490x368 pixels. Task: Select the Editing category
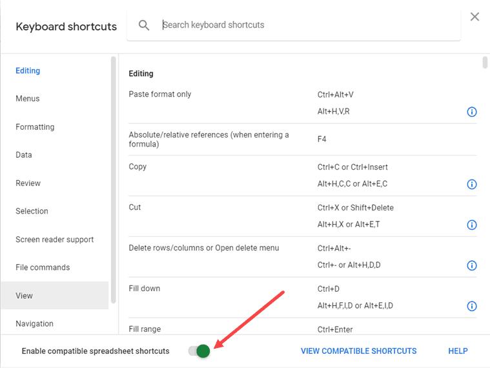coord(28,70)
